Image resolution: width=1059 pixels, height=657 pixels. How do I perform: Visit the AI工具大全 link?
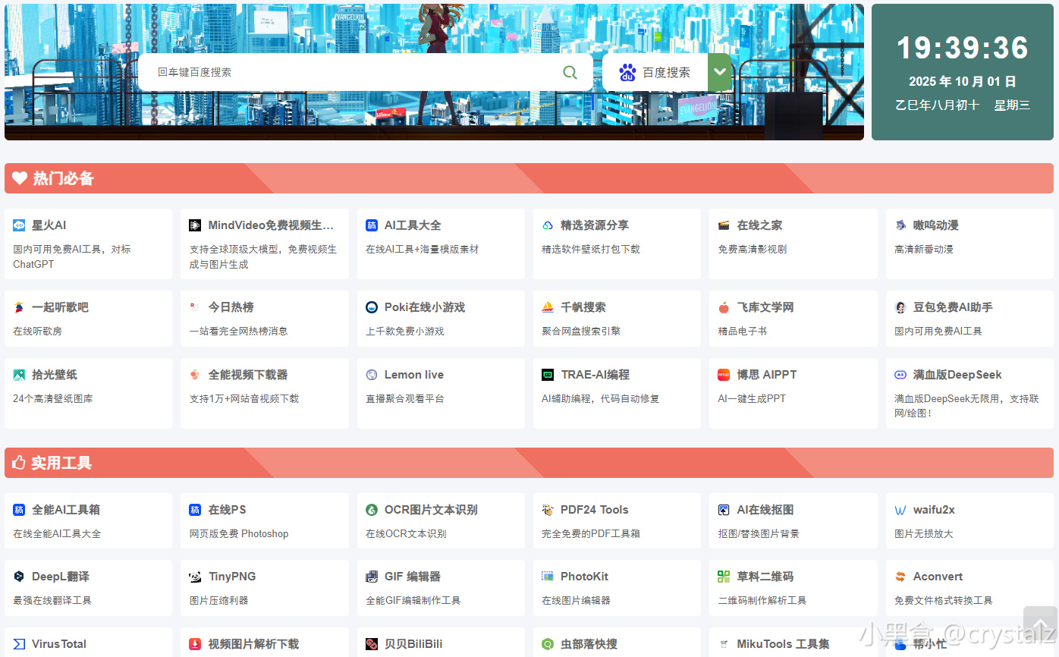pyautogui.click(x=413, y=225)
